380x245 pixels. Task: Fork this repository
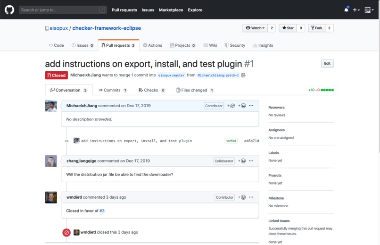(x=317, y=28)
